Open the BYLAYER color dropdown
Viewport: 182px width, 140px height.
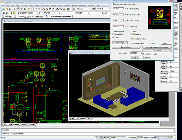tap(58, 13)
